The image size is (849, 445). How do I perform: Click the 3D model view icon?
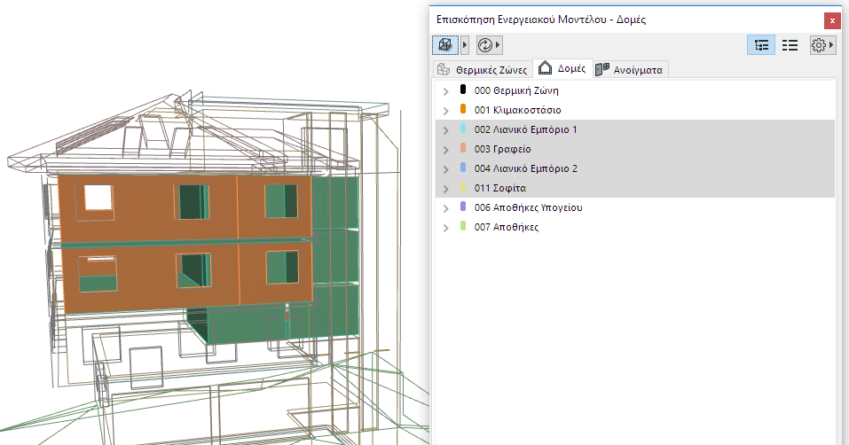tap(445, 45)
